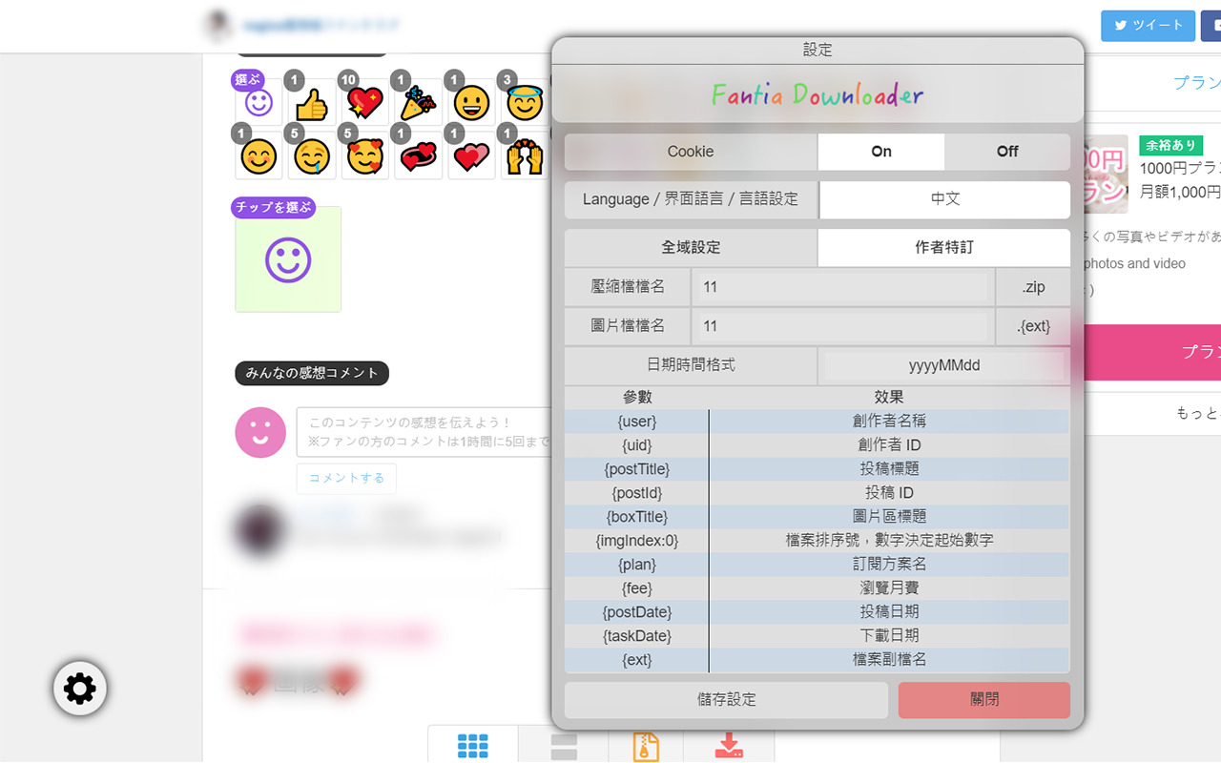The width and height of the screenshot is (1221, 763).
Task: Click the {boxTitle} parameter row
Action: [817, 517]
